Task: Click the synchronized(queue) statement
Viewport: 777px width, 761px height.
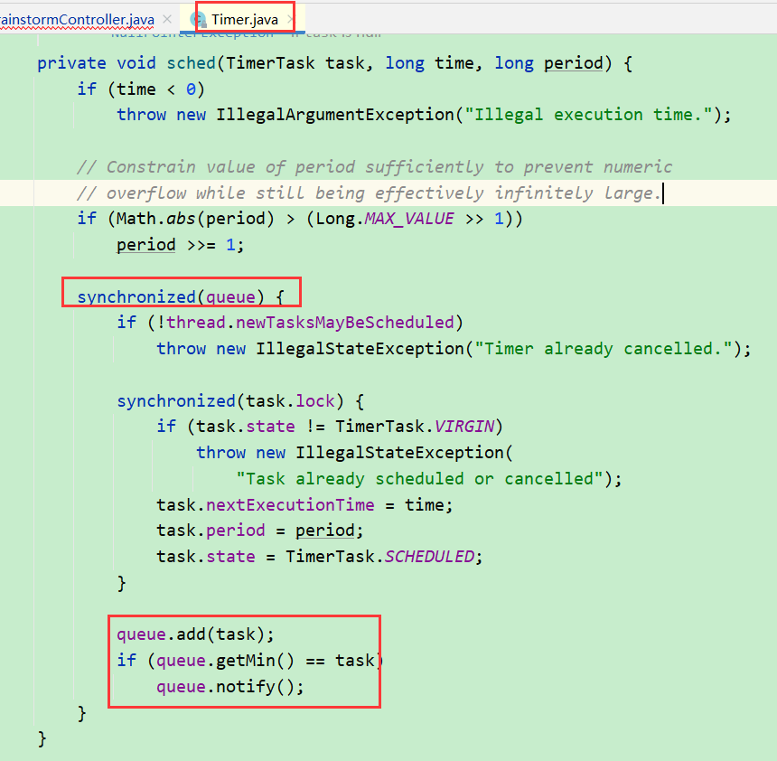Action: 181,296
